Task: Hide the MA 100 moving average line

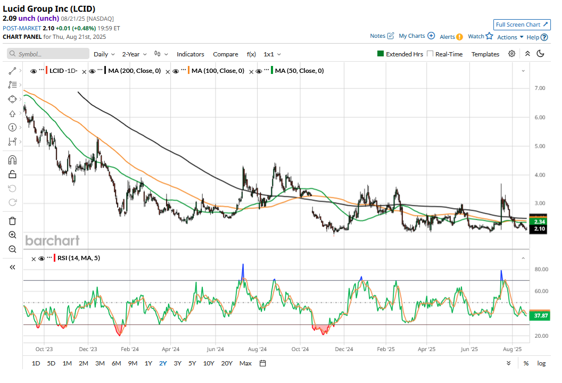Action: pyautogui.click(x=176, y=71)
